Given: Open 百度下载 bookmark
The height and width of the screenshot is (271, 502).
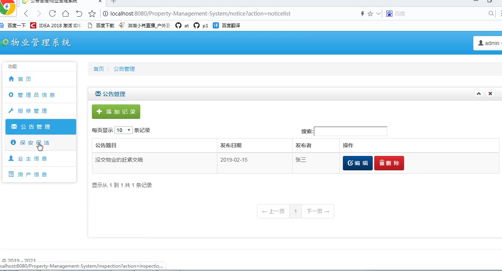Looking at the screenshot, I should [x=101, y=26].
